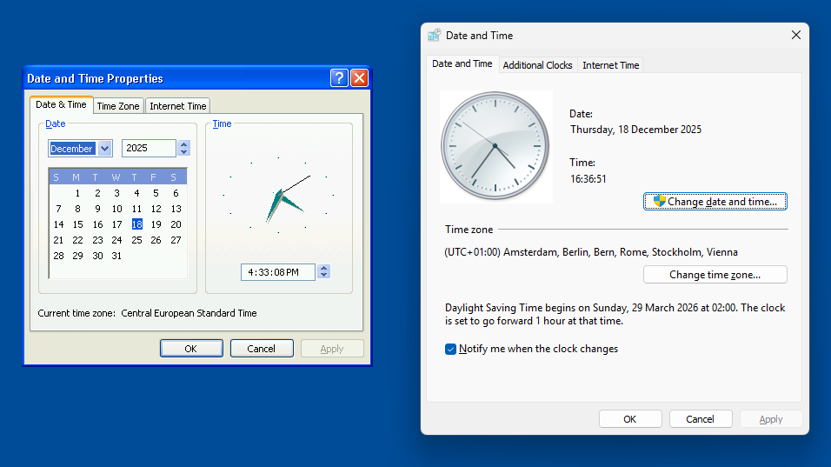Select day 18 in the calendar

click(x=136, y=224)
